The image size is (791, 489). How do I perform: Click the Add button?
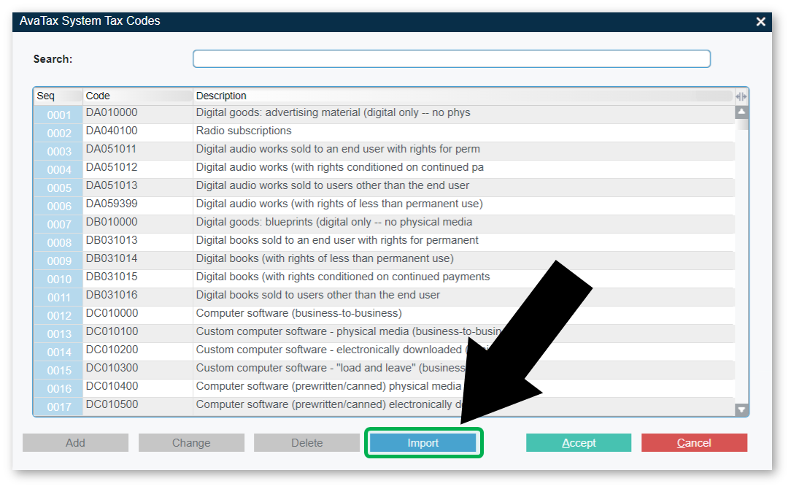[x=75, y=443]
